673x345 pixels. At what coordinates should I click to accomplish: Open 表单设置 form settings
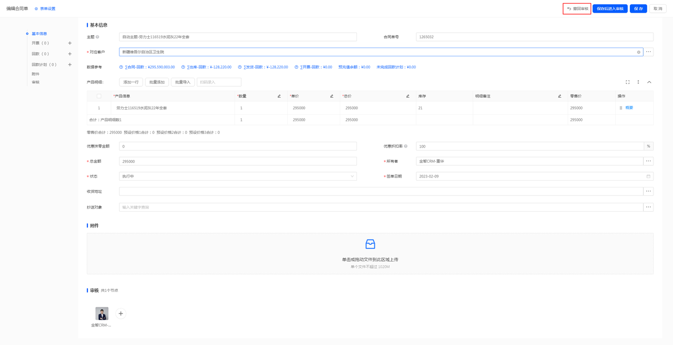45,9
